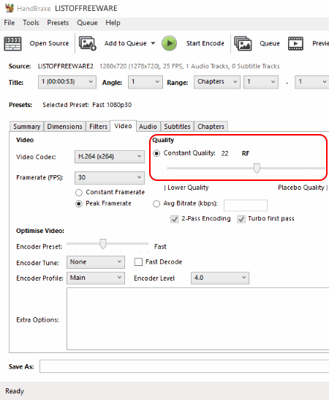
Task: Click the Extra Options text area
Action: coord(198,319)
